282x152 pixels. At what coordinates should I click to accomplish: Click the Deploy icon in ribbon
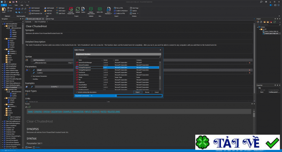click(x=83, y=9)
